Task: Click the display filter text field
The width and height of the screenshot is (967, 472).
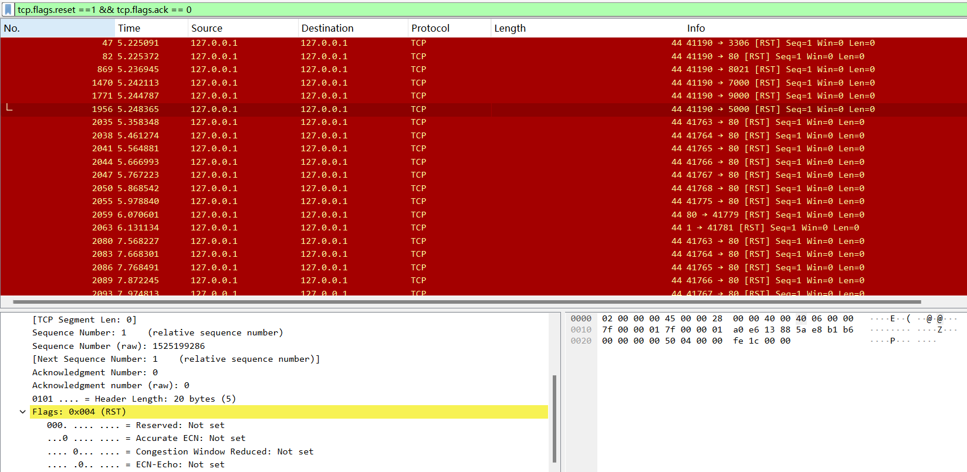Action: [x=491, y=9]
